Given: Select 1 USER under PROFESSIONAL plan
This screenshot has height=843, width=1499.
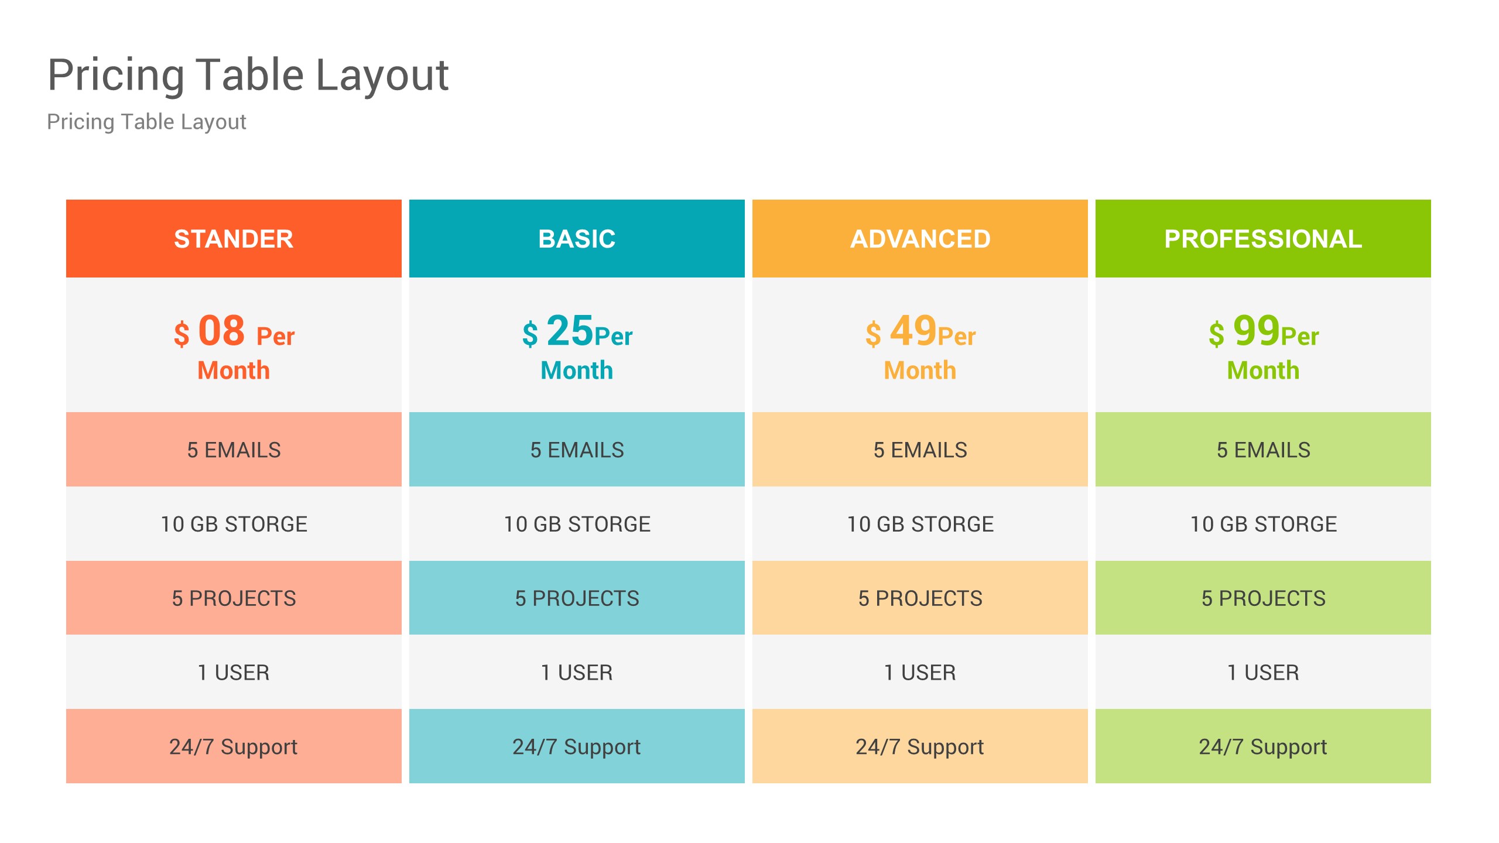Looking at the screenshot, I should [x=1263, y=673].
